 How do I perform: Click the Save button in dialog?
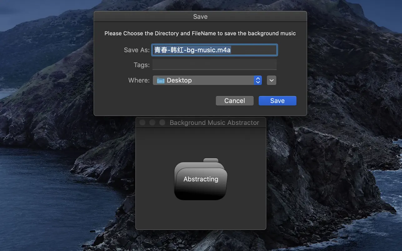(x=277, y=101)
